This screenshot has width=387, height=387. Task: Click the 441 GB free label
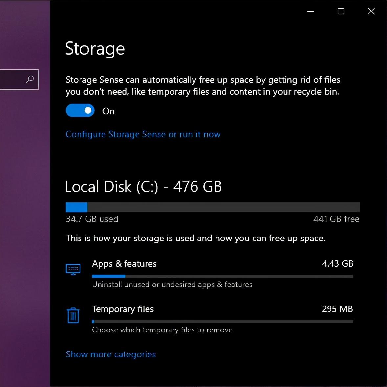tap(336, 219)
